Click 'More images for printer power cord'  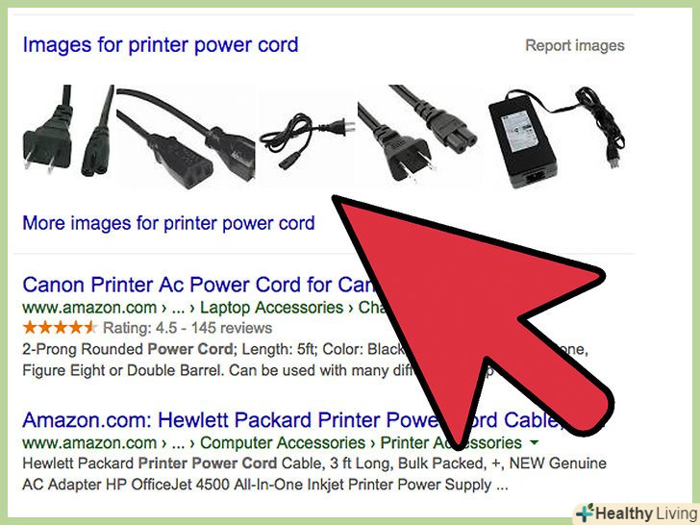[x=168, y=223]
